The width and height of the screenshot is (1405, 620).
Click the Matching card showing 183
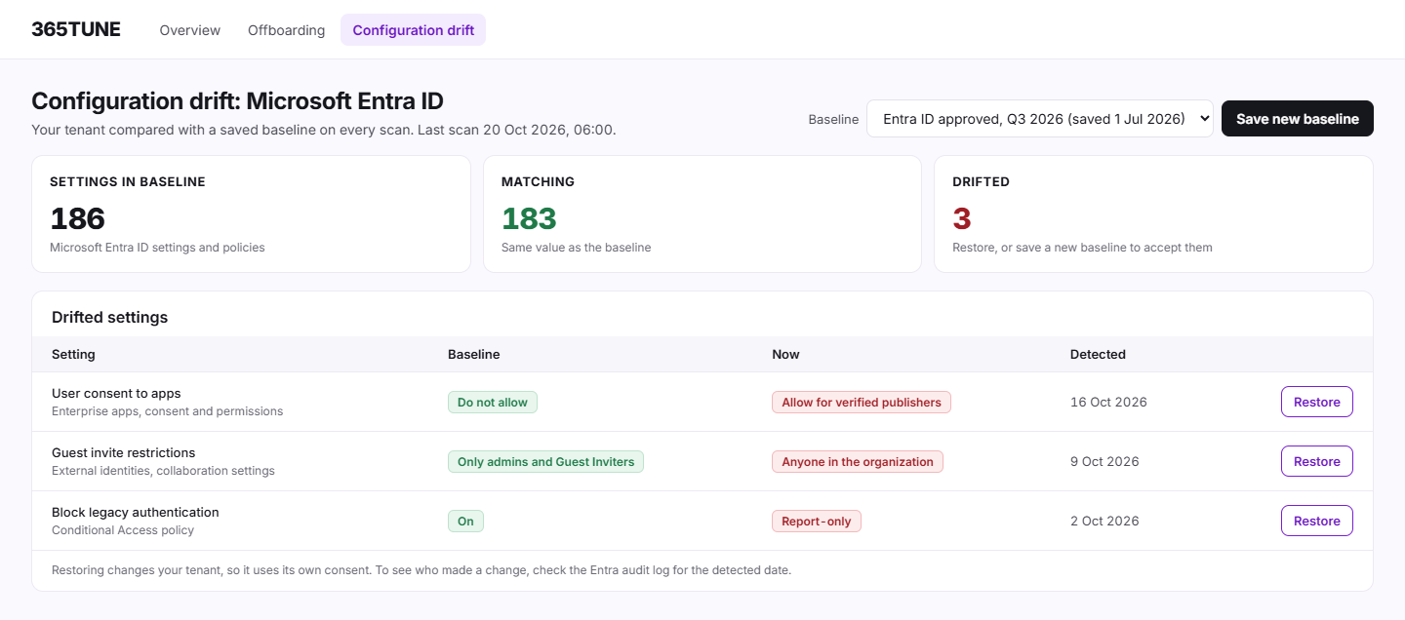[702, 213]
